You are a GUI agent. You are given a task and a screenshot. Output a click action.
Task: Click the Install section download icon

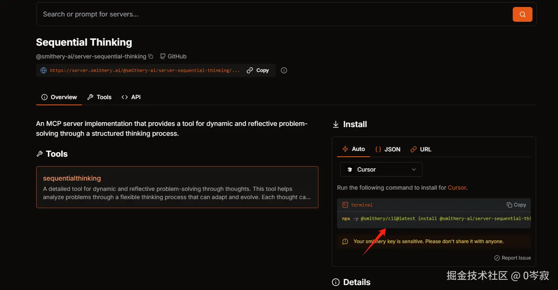336,124
